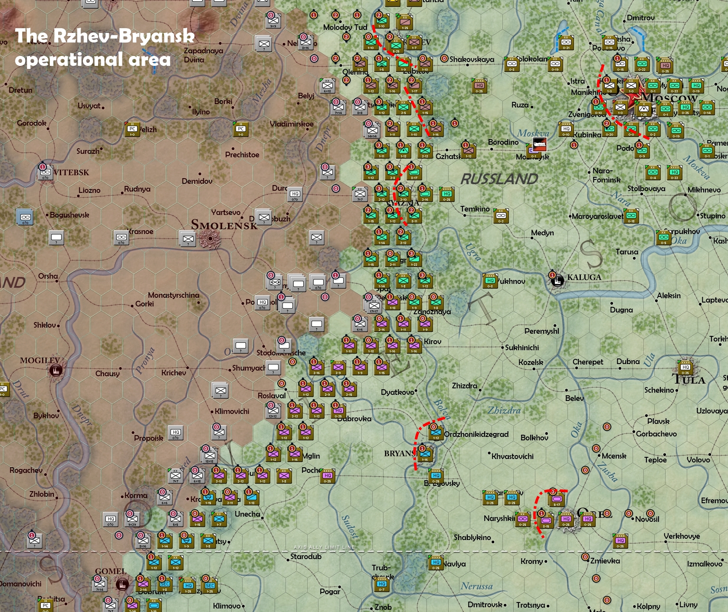This screenshot has height=612, width=728.
Task: Select the HQ counter at Trubchevsk
Action: tap(382, 584)
